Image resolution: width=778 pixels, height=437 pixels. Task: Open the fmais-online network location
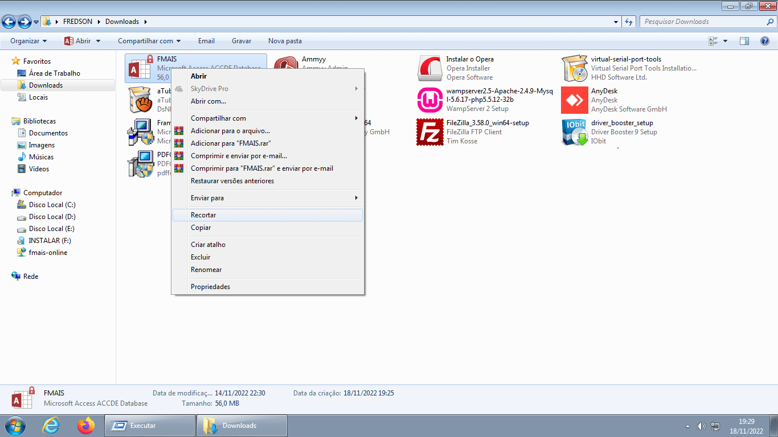click(48, 253)
